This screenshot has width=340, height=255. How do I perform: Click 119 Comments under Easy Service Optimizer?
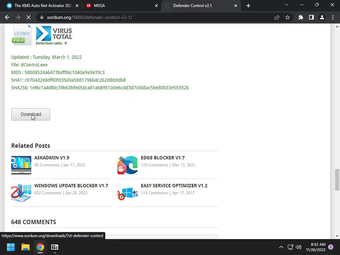[154, 193]
